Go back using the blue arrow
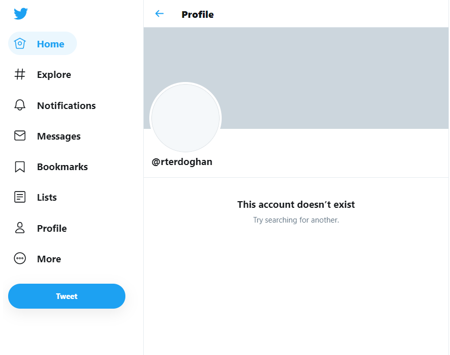Image resolution: width=450 pixels, height=355 pixels. tap(160, 13)
